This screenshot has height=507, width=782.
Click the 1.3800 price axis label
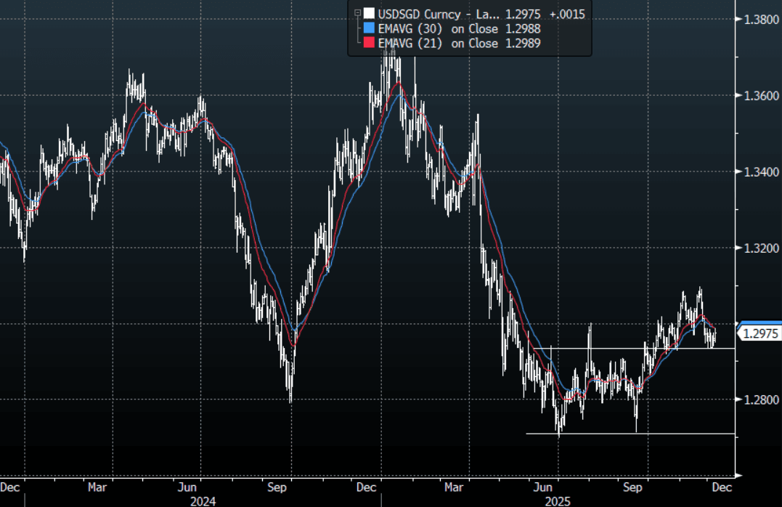tap(761, 20)
